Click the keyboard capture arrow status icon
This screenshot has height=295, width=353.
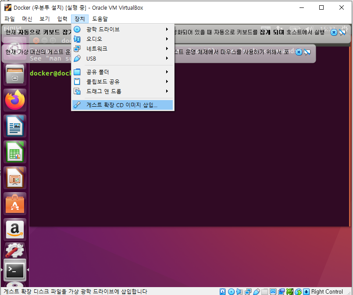pos(306,291)
